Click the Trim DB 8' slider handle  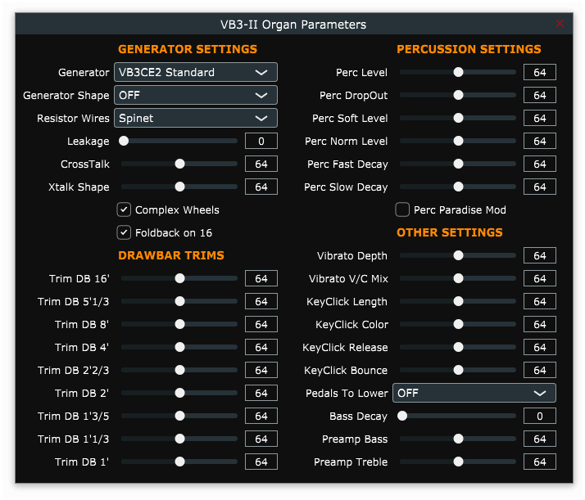179,325
